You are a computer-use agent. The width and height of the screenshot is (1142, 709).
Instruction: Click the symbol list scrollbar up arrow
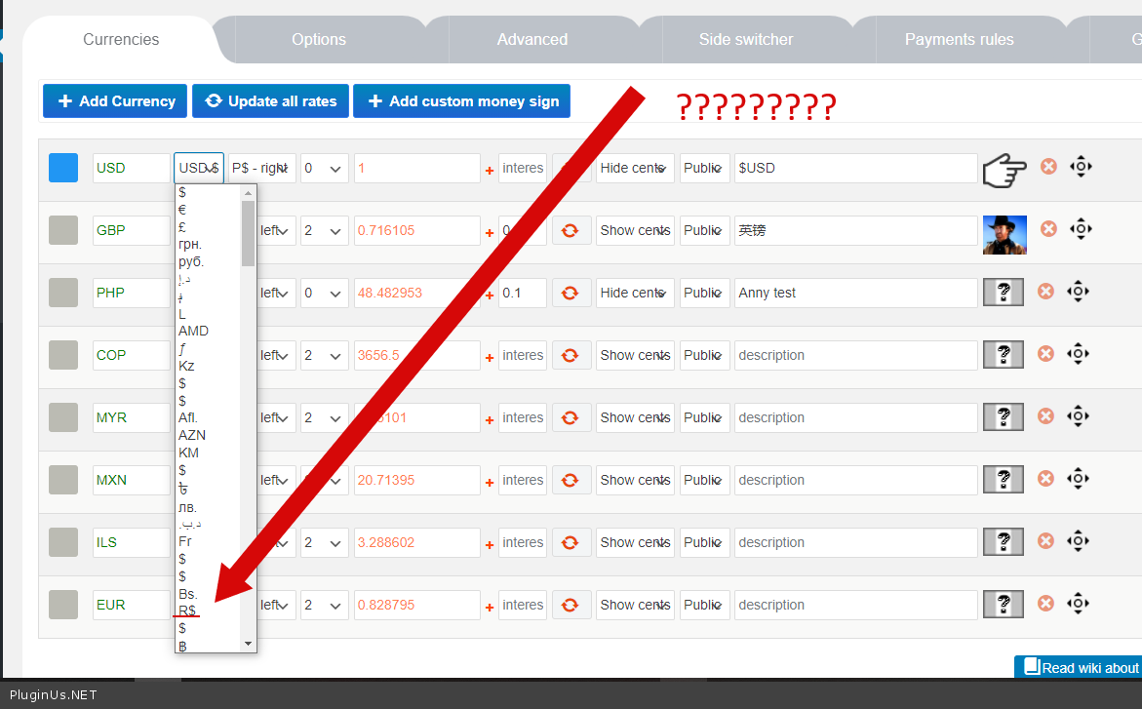pos(249,193)
